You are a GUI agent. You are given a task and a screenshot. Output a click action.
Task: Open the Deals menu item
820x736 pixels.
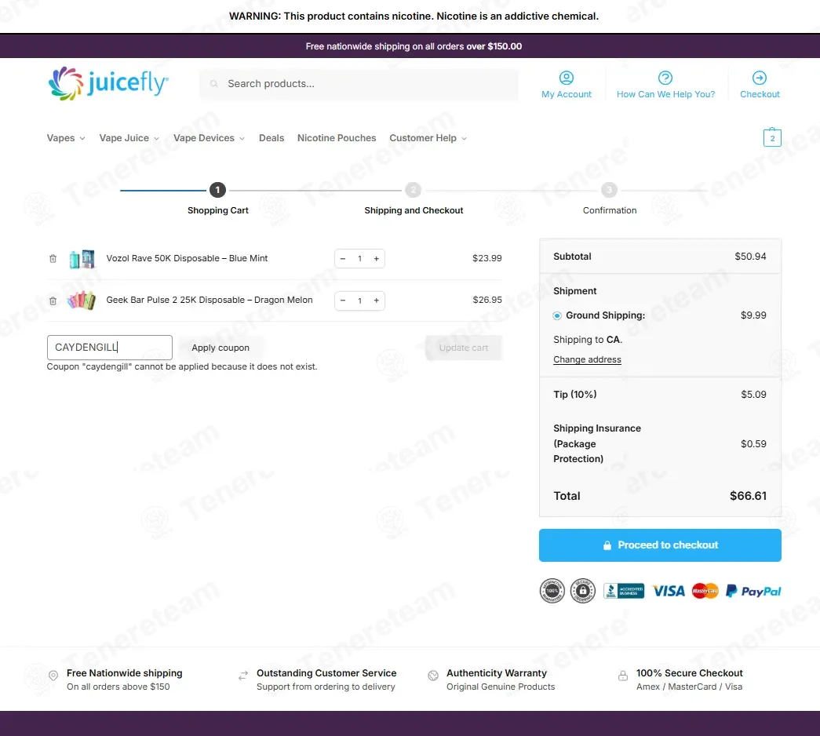pos(272,138)
